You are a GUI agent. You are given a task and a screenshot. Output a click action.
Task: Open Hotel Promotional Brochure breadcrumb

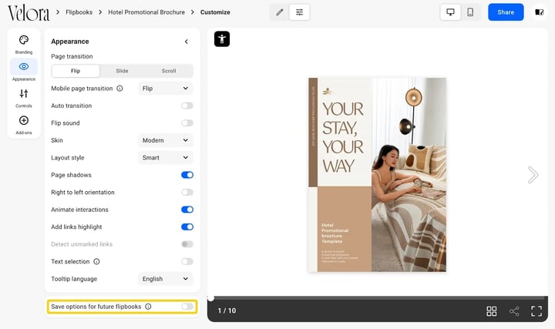(x=146, y=12)
